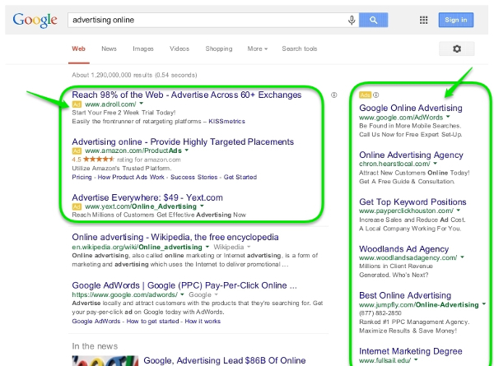Open Google AdWords PPC result
This screenshot has height=366, width=494.
click(x=184, y=285)
